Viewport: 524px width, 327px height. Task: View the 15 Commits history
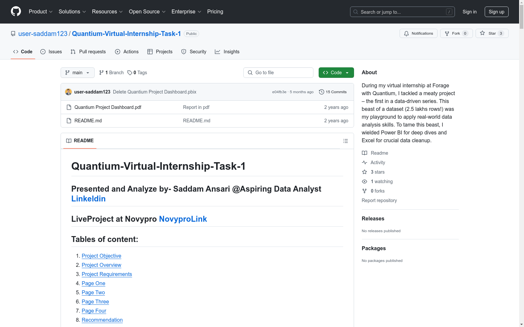(x=333, y=92)
